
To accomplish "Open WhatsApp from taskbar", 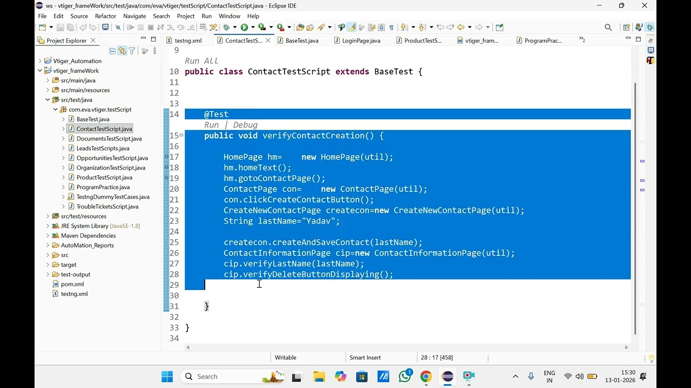I will (405, 377).
